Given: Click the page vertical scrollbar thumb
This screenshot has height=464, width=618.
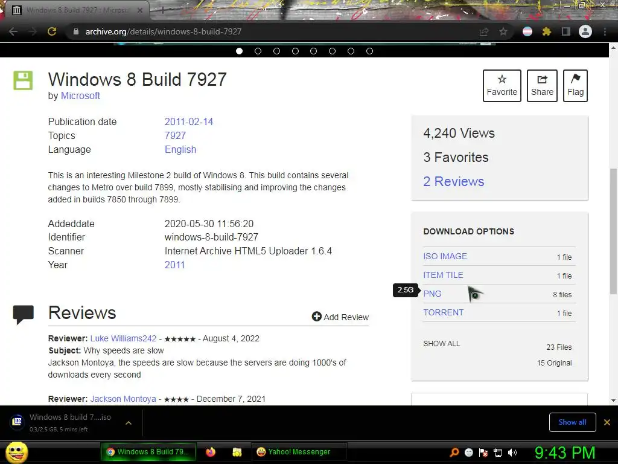Looking at the screenshot, I should click(613, 231).
